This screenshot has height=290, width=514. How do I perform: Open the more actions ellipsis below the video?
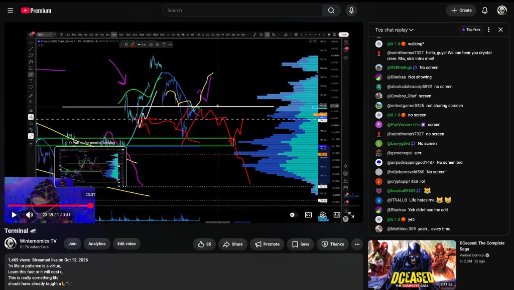click(x=357, y=244)
